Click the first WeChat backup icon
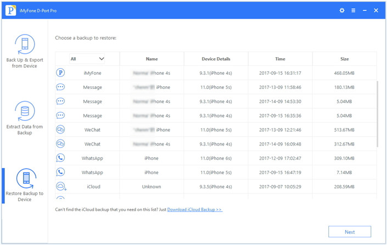387x245 pixels. [60, 130]
